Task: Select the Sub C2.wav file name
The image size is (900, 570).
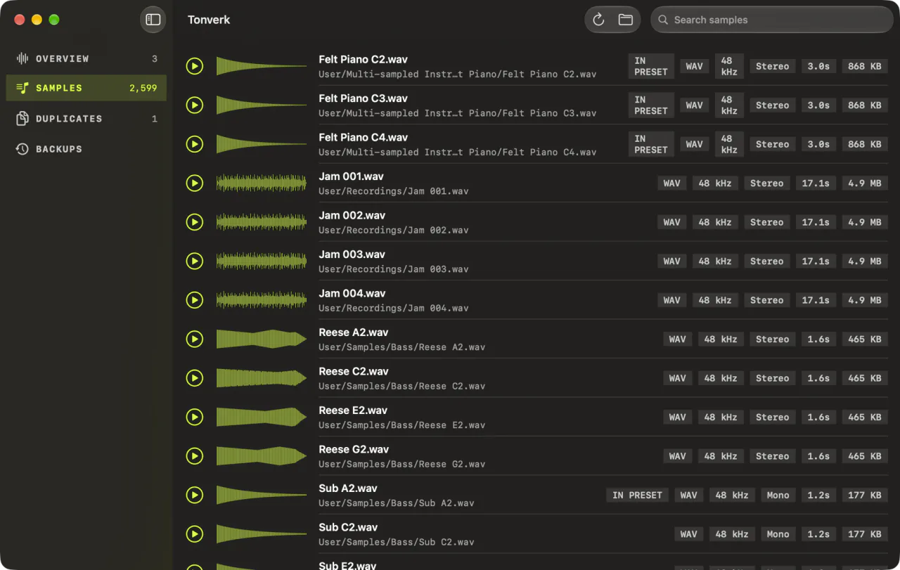Action: click(348, 527)
